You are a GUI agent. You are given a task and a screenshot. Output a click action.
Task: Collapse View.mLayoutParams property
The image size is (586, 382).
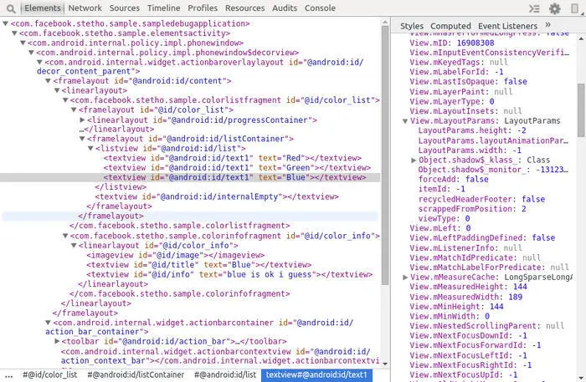(x=404, y=121)
